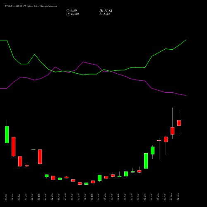Select the red candle above 12 Feb
Viewport: 207px width, 207px height.
(x=93, y=182)
